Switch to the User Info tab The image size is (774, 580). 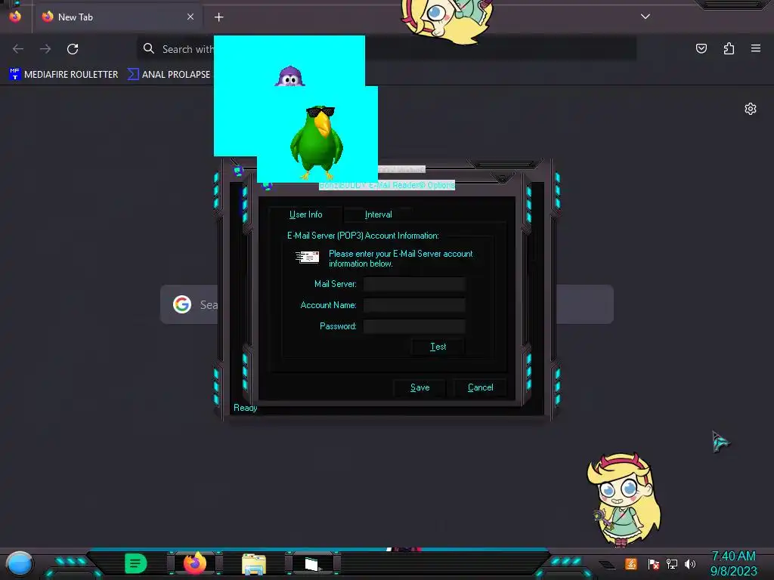click(305, 214)
